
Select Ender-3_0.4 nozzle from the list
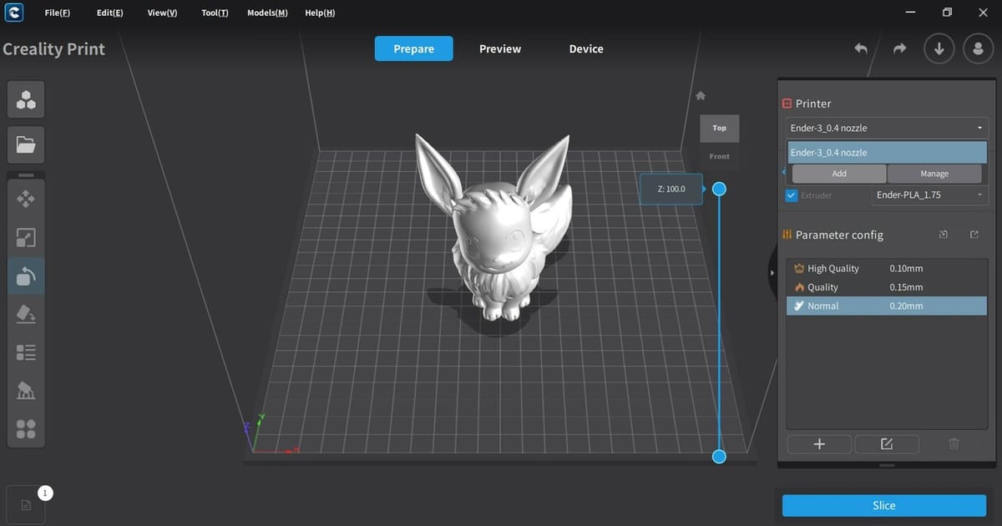tap(887, 152)
